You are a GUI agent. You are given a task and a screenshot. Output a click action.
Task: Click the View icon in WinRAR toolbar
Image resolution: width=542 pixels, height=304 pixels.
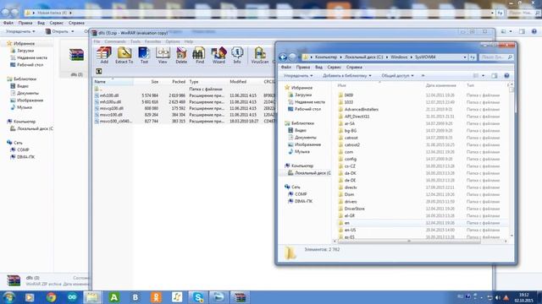[163, 55]
